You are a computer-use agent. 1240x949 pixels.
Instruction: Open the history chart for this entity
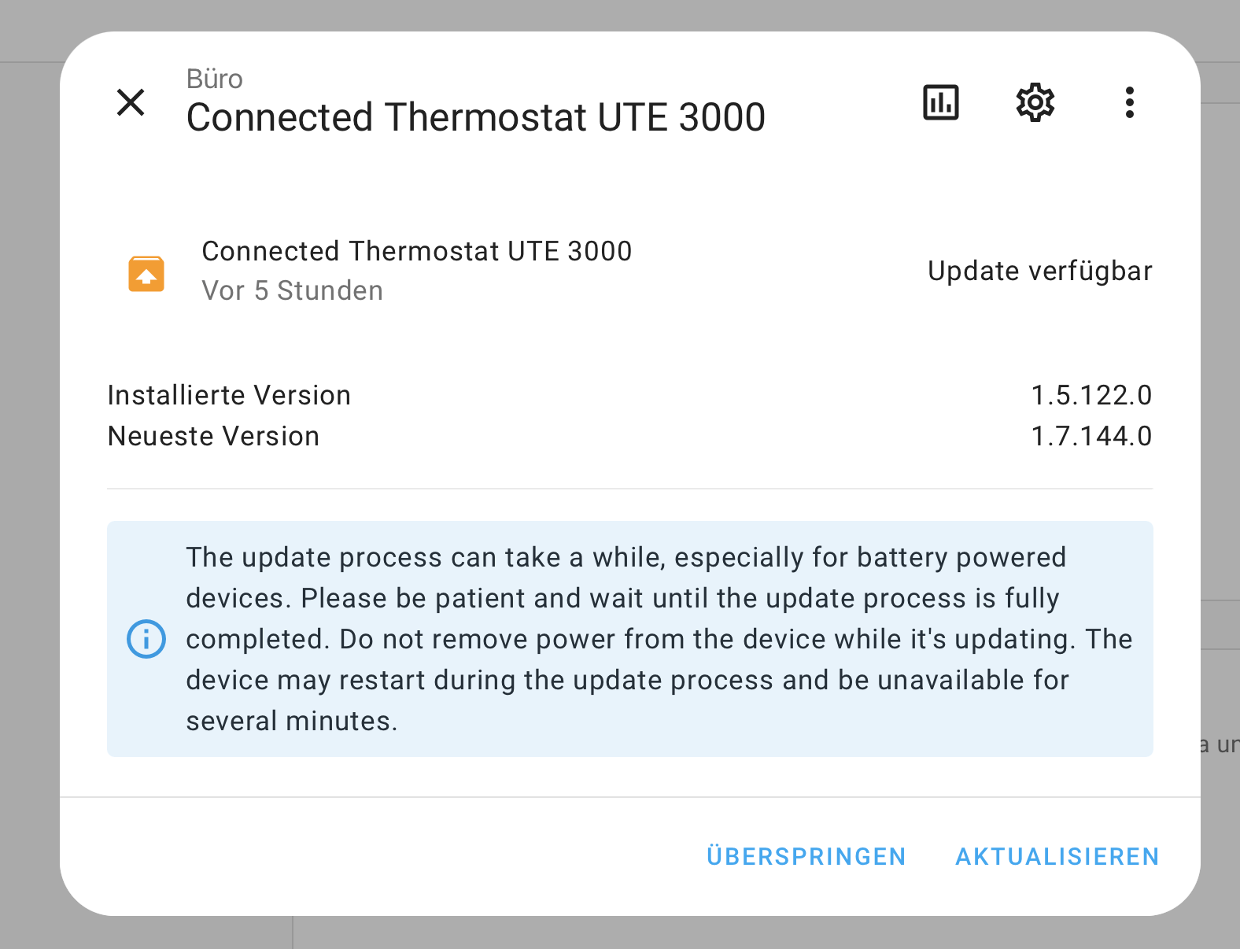940,102
